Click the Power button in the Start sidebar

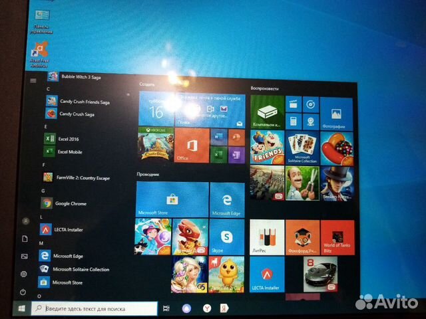pos(23,291)
